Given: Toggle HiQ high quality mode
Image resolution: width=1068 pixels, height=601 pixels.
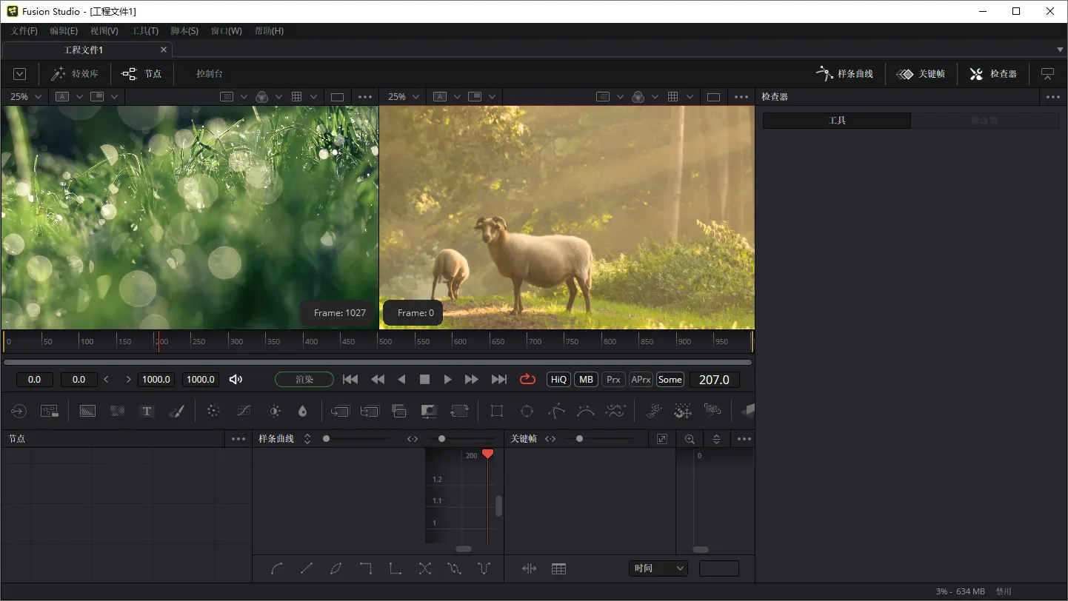Looking at the screenshot, I should point(558,380).
